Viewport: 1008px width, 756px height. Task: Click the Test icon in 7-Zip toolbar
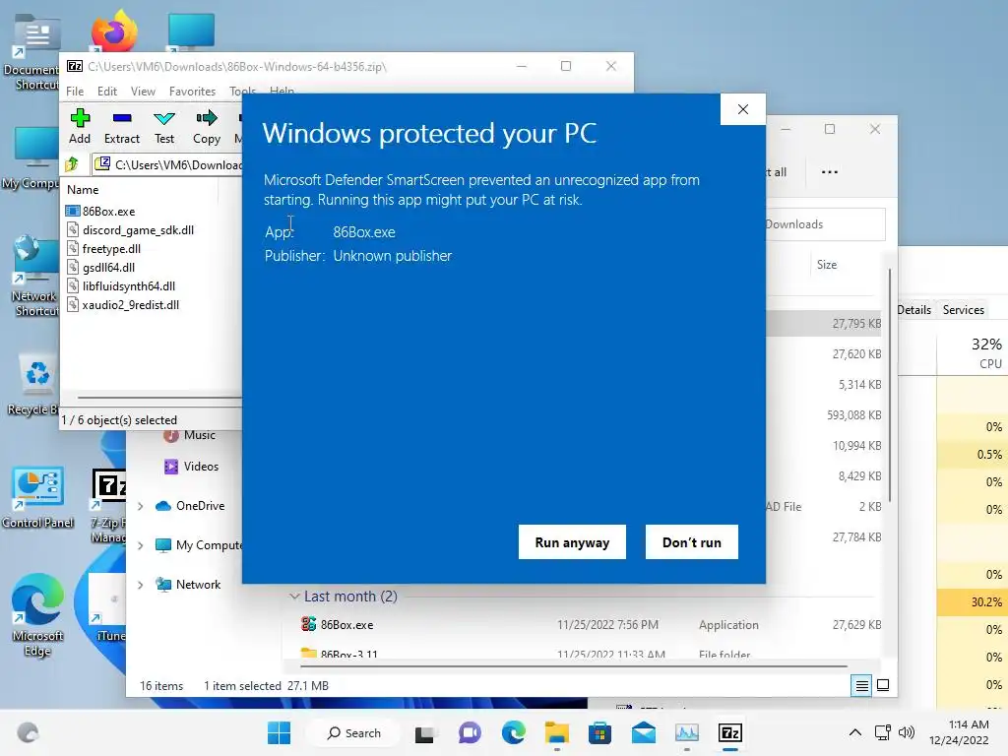(x=164, y=127)
